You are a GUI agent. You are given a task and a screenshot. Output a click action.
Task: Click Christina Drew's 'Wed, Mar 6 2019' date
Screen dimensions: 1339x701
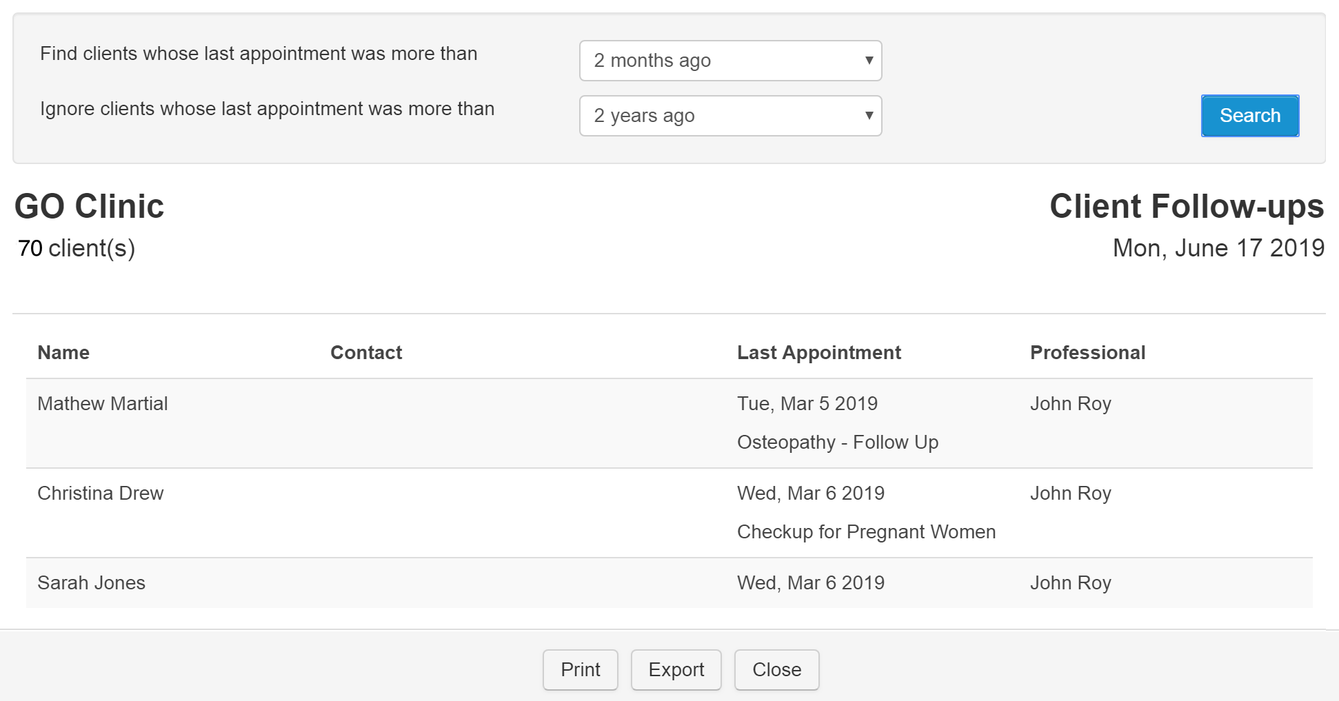[x=811, y=493]
